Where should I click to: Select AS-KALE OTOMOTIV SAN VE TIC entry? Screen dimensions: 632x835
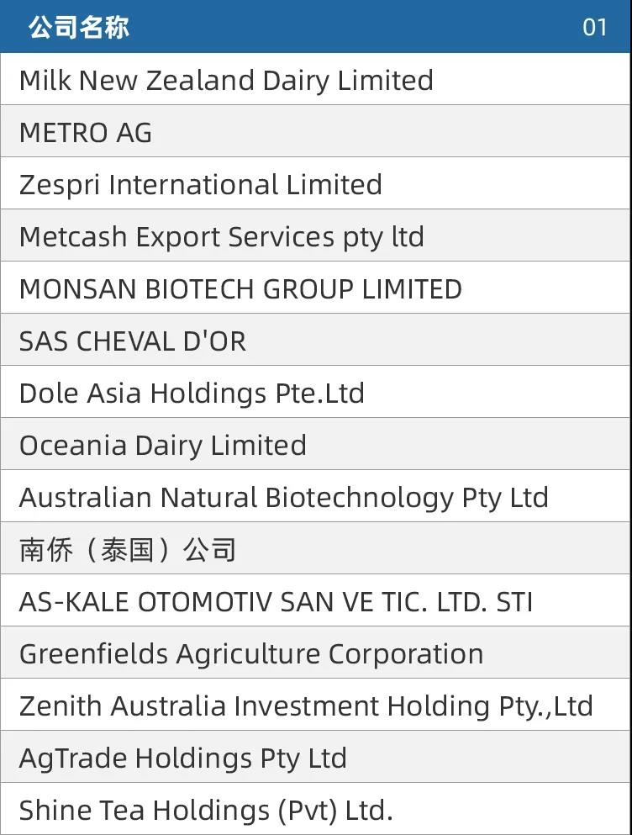point(316,600)
